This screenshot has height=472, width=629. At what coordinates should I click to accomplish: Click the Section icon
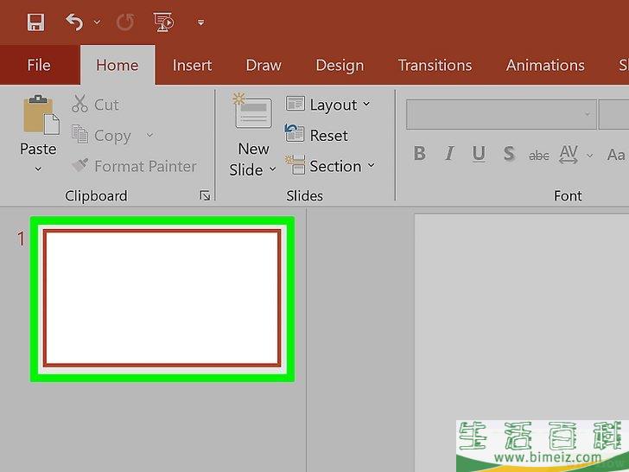(x=295, y=165)
